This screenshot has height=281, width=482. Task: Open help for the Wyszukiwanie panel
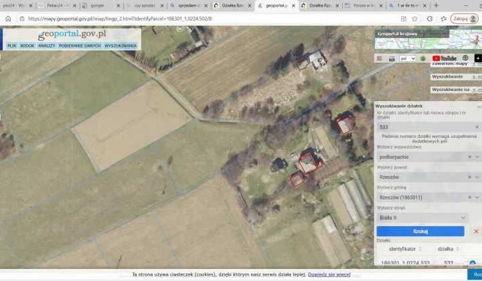[474, 77]
